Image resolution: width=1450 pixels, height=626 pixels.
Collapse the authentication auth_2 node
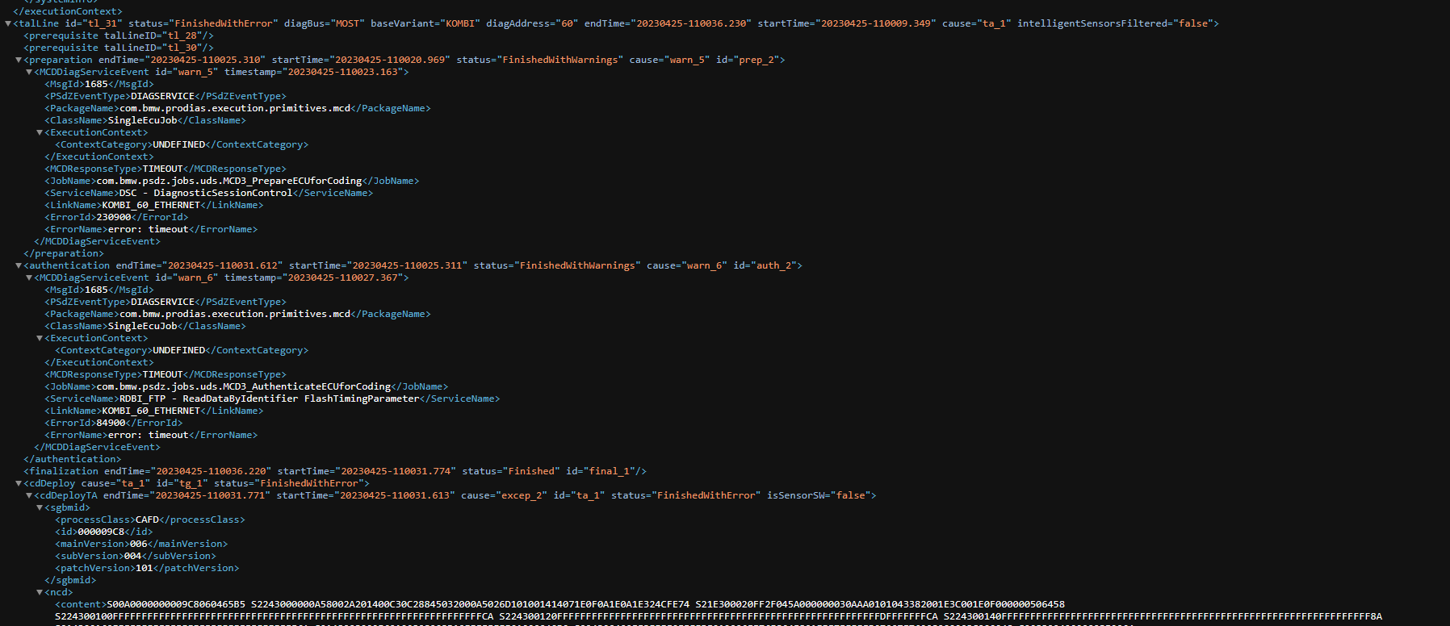tap(19, 265)
